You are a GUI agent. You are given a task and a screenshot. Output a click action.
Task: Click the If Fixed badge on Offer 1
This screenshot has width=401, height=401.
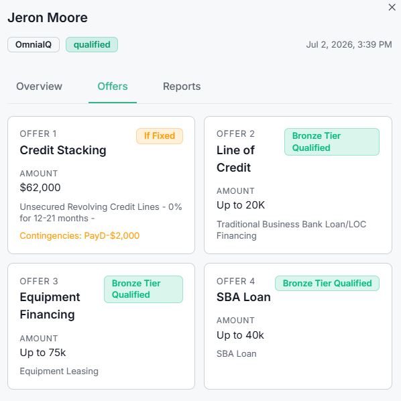pyautogui.click(x=160, y=136)
